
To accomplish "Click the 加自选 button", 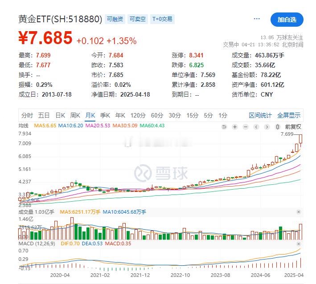I will pyautogui.click(x=287, y=20).
